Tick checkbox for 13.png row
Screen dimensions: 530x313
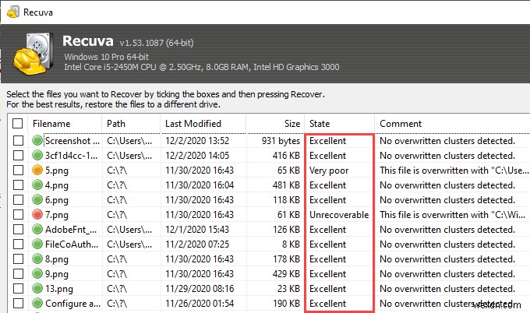coord(18,289)
